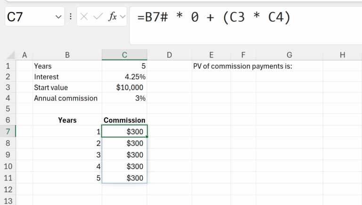Select the Annual commission 3% cell
This screenshot has height=205, width=362.
coord(124,98)
